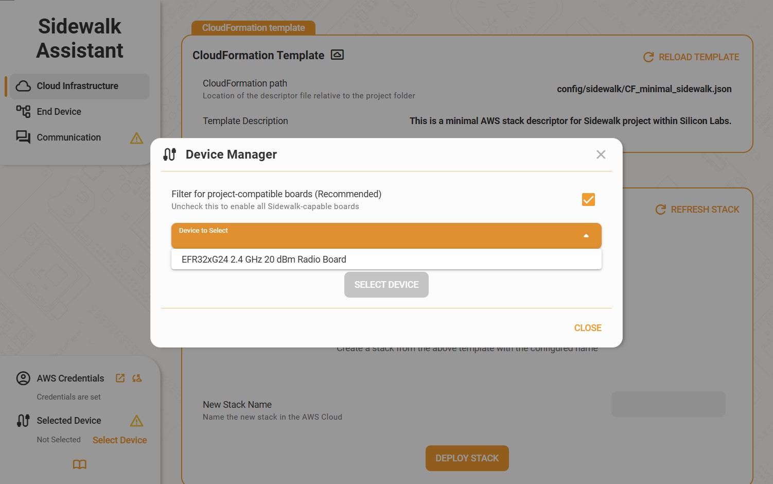Viewport: 773px width, 484px height.
Task: Select the CloudFormation template tab
Action: (253, 28)
